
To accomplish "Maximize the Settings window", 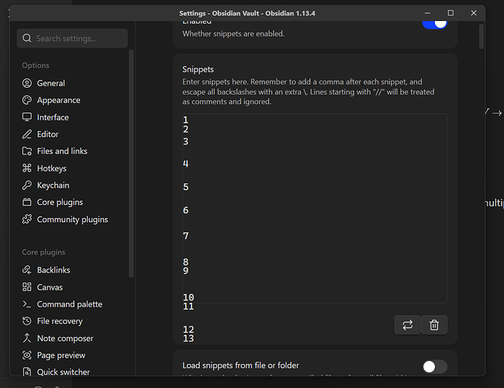I will click(x=450, y=13).
